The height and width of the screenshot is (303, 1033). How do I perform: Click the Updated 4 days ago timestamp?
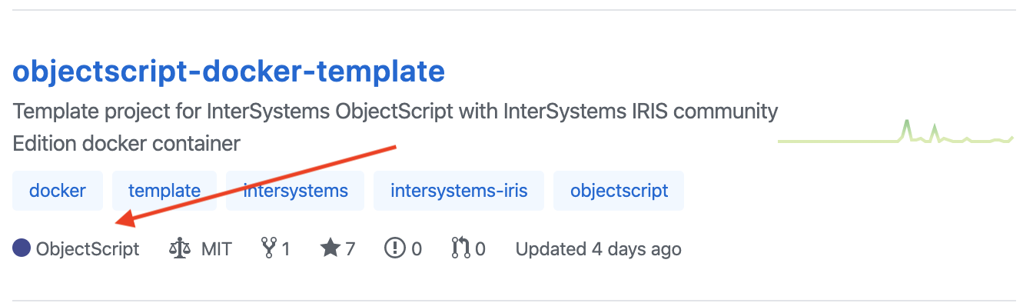click(599, 249)
